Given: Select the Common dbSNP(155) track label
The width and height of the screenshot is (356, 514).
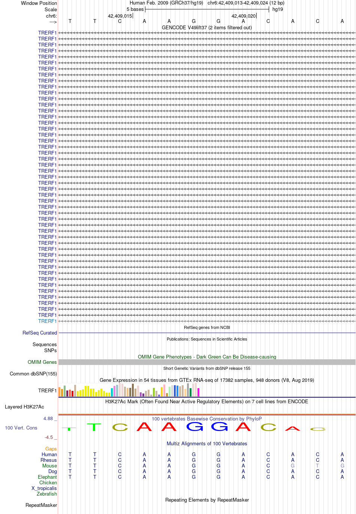Looking at the screenshot, I should tap(33, 374).
